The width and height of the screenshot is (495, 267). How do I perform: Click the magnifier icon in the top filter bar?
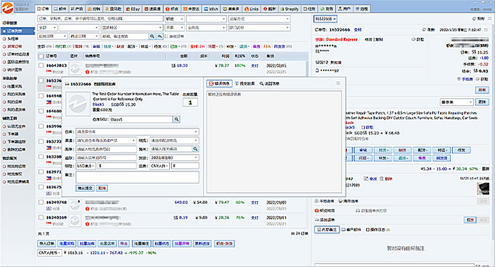152,36
